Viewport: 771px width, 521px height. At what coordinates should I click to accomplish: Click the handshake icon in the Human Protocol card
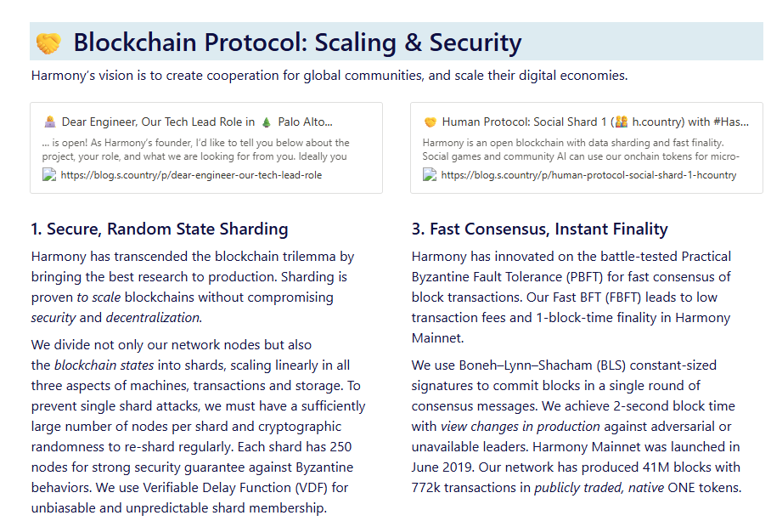[x=431, y=122]
